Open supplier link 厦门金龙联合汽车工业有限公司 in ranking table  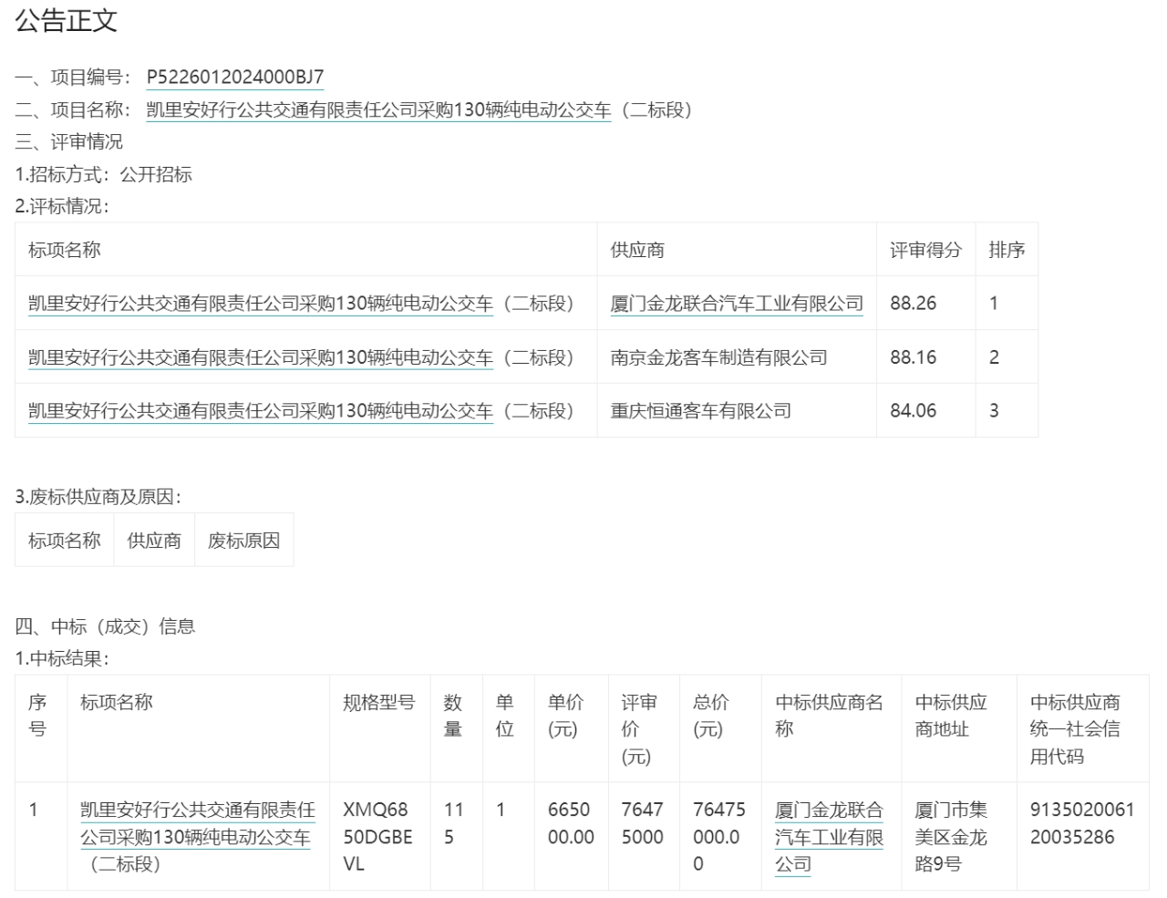pyautogui.click(x=737, y=304)
